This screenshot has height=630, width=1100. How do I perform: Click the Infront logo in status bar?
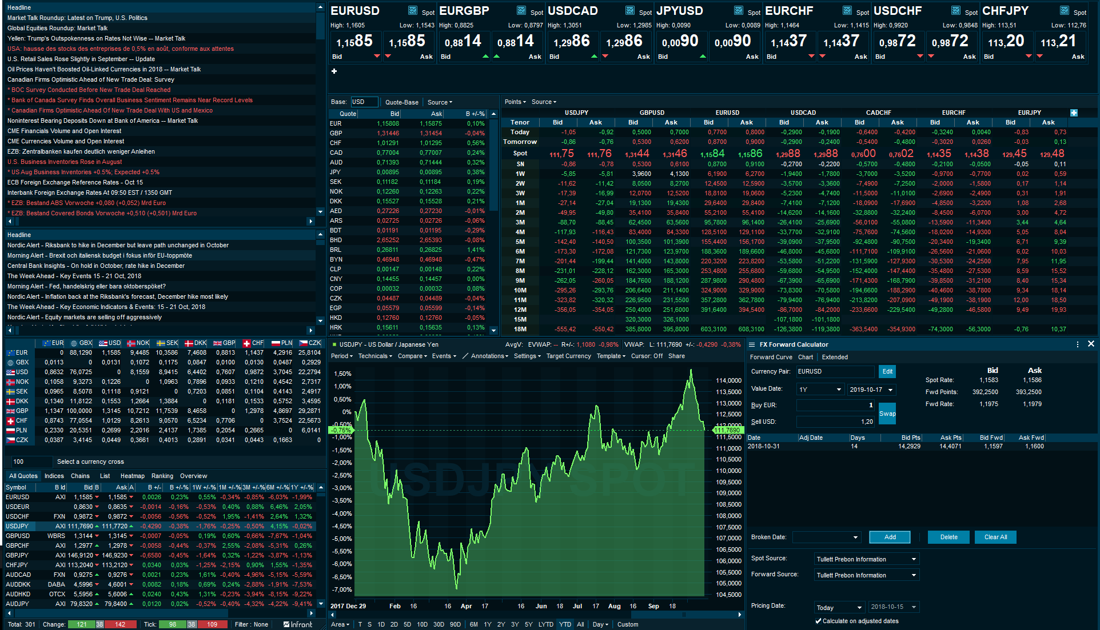[298, 624]
